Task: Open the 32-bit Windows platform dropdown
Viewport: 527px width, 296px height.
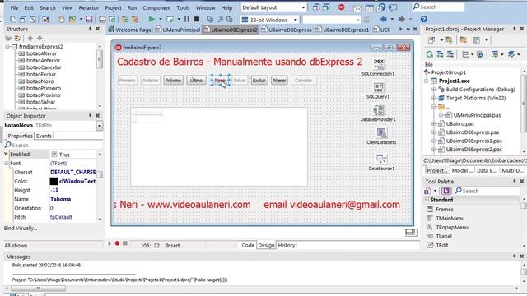Action: (296, 20)
